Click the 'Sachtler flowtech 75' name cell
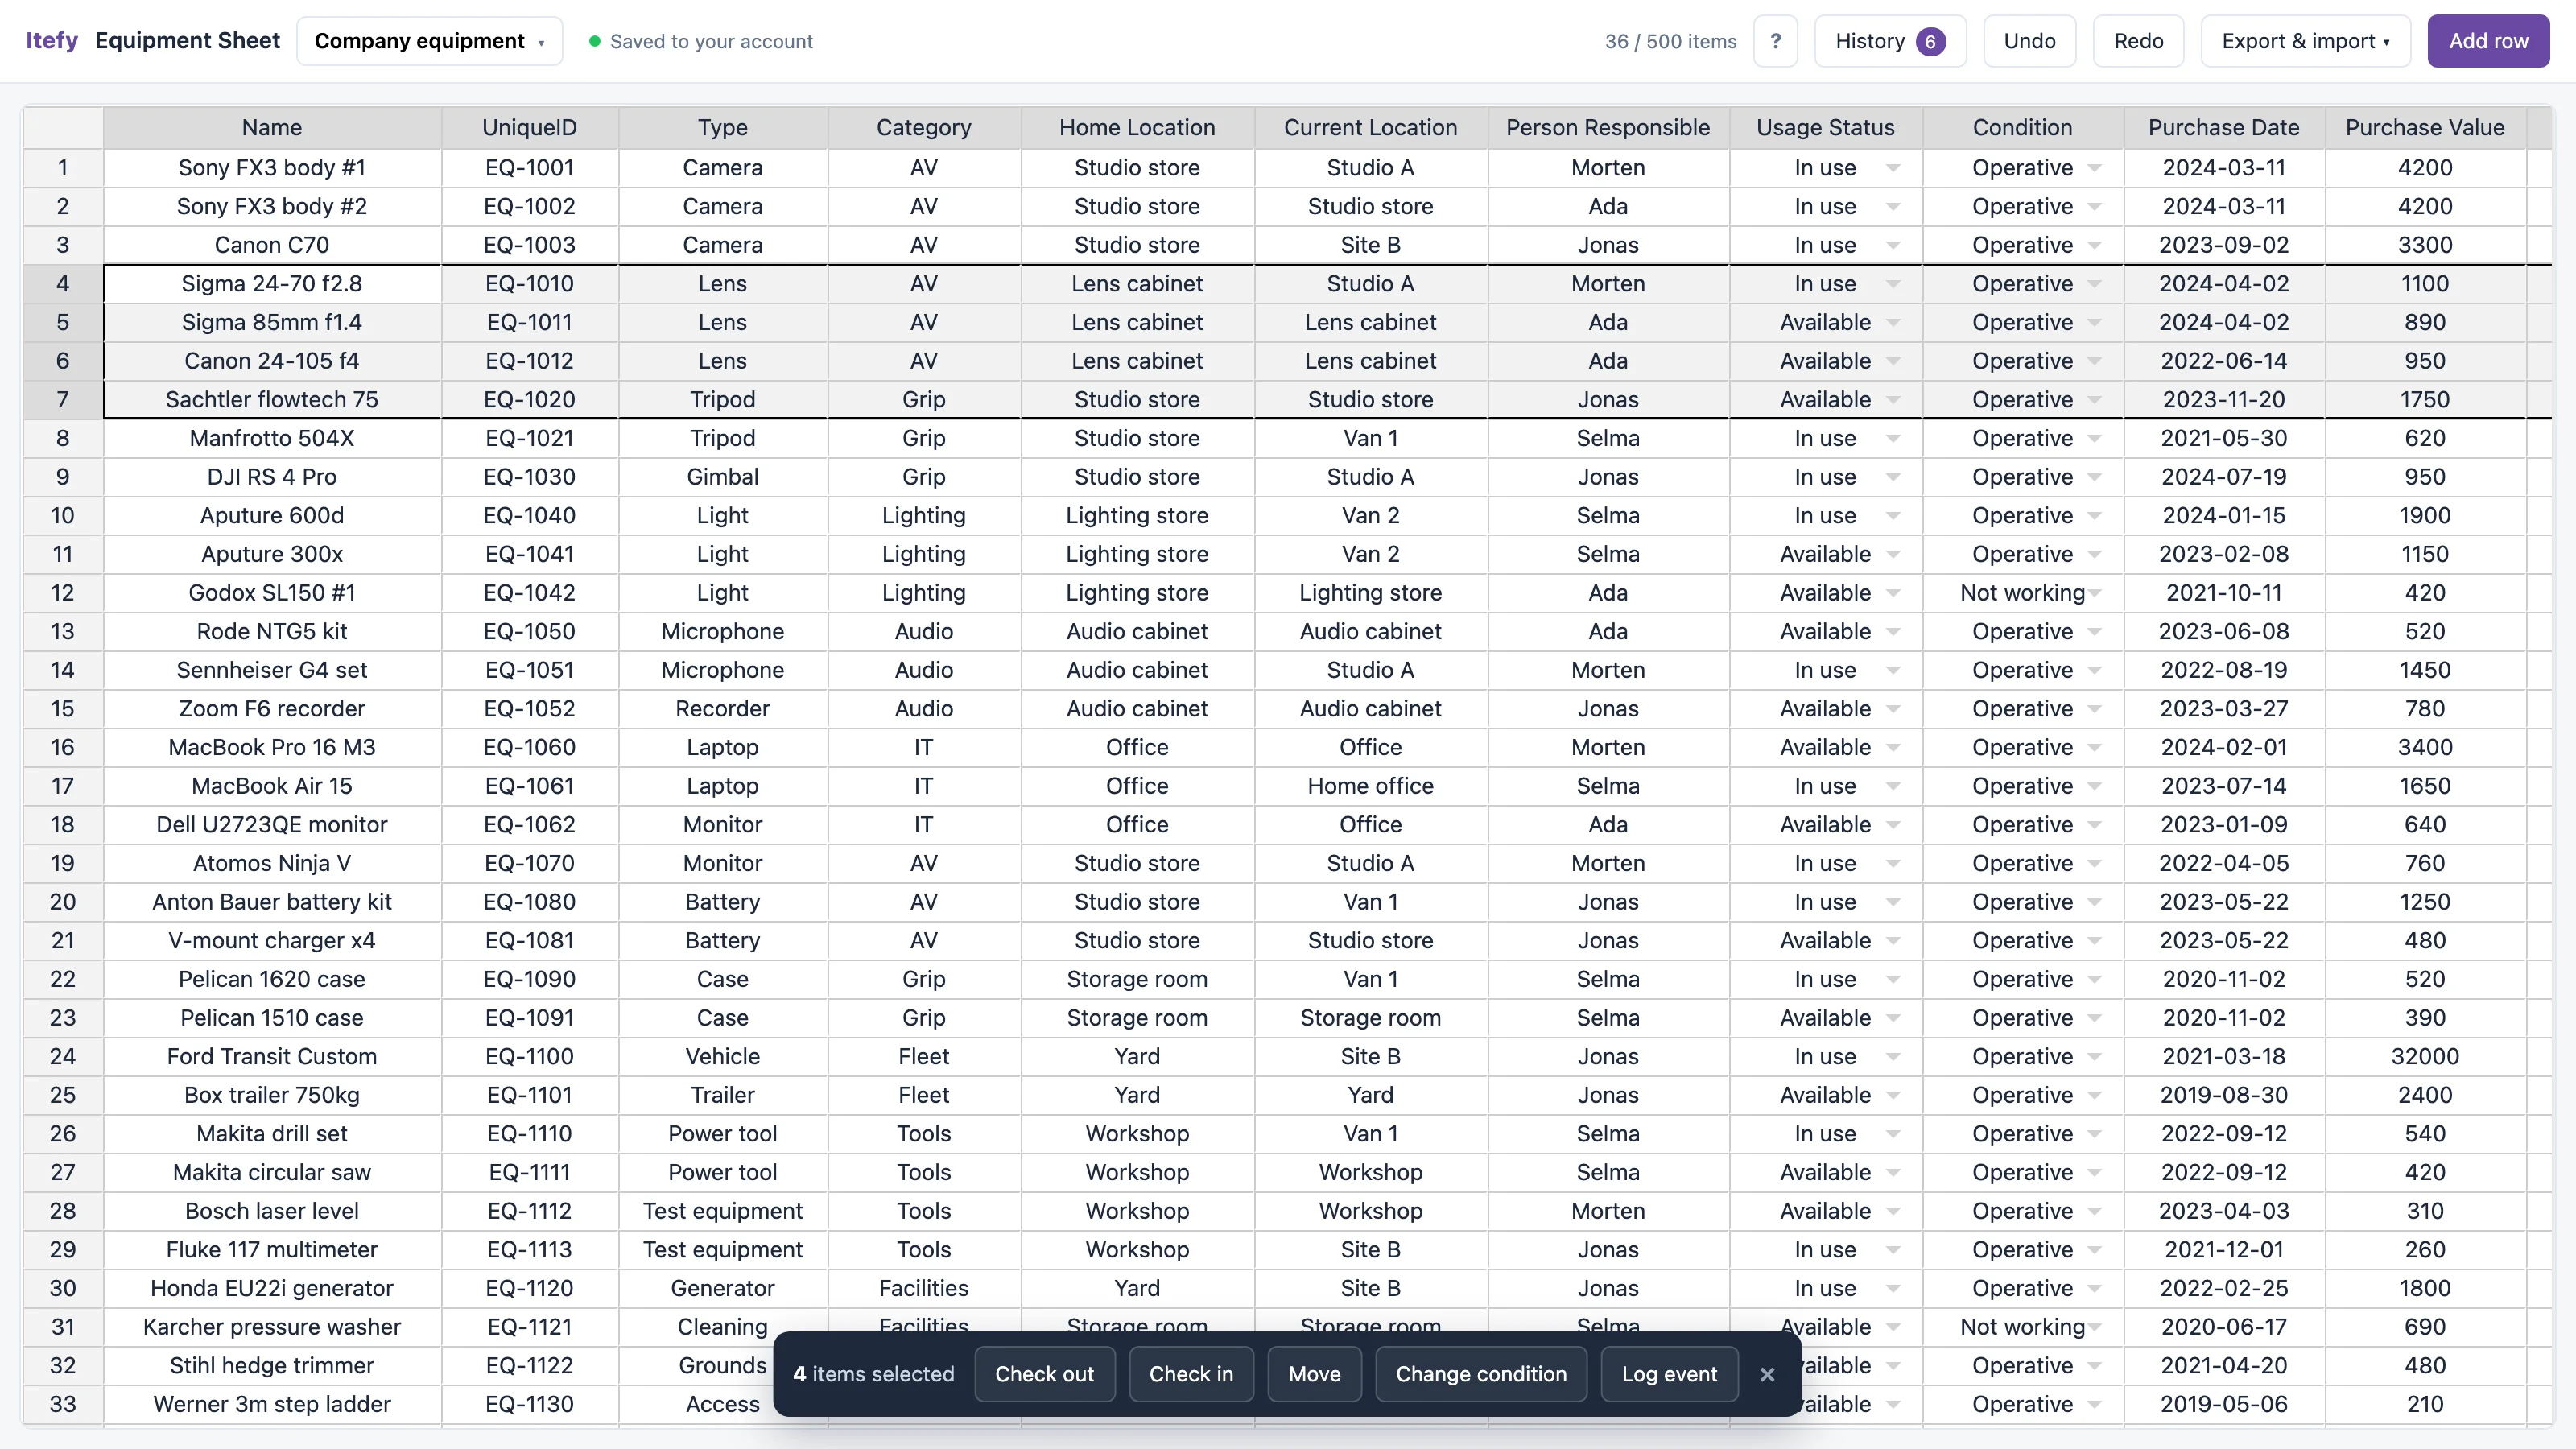Image resolution: width=2576 pixels, height=1449 pixels. (272, 400)
